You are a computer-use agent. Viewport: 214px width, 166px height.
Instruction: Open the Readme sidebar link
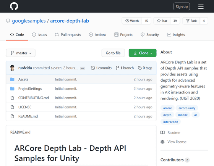(174, 133)
